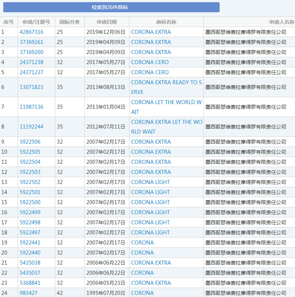Open application number 42867316

31,32
